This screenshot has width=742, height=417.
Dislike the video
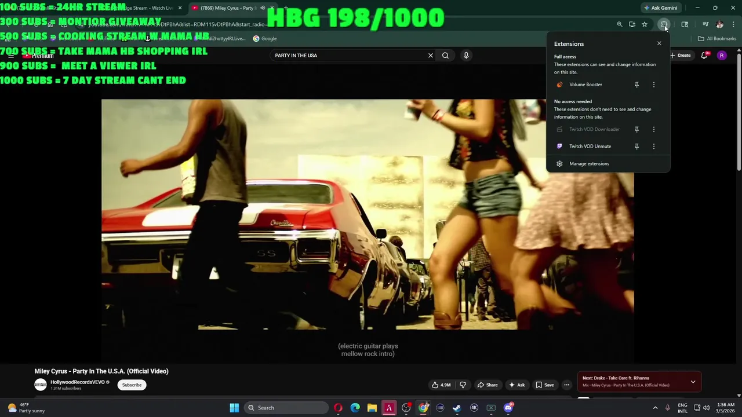tap(463, 385)
